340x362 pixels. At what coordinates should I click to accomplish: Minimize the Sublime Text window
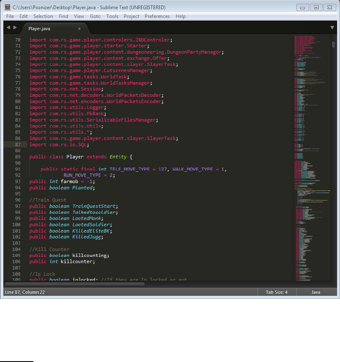[303, 8]
